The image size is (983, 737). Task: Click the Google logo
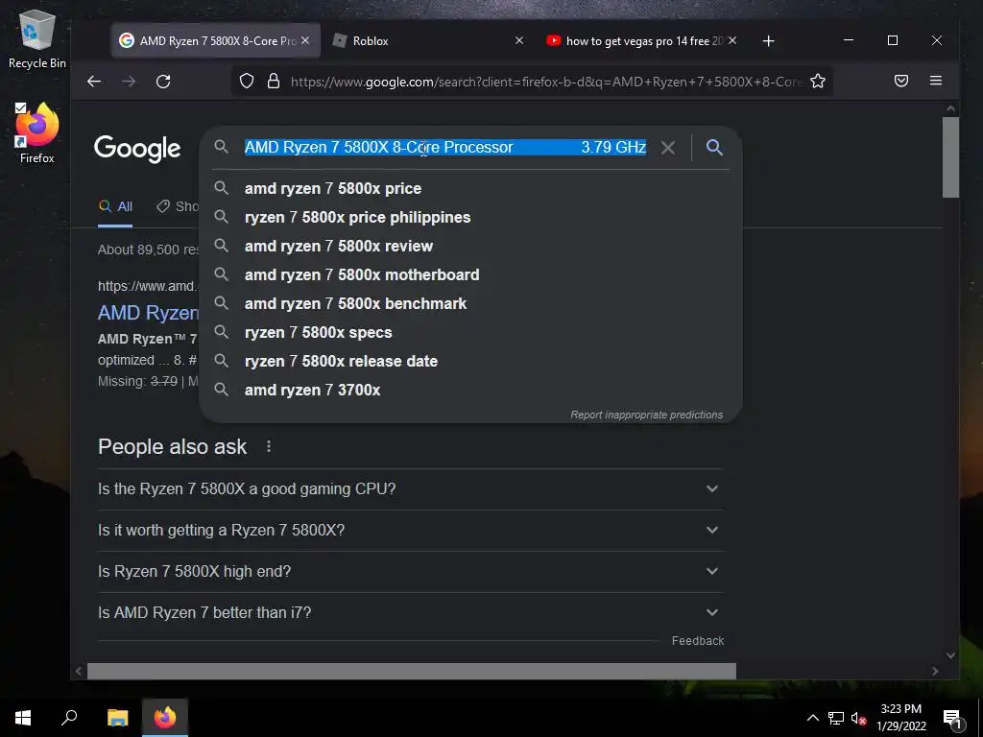click(137, 149)
